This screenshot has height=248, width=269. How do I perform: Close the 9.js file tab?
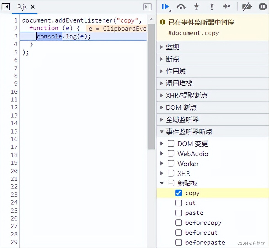pyautogui.click(x=33, y=7)
